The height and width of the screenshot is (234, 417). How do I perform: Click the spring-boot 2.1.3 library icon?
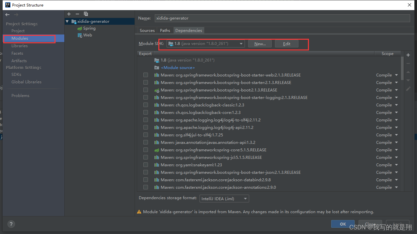coord(157,90)
